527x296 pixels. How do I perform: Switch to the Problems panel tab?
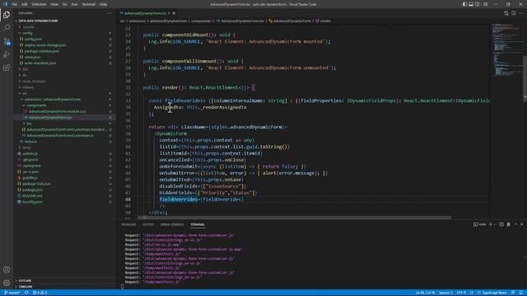tap(128, 224)
